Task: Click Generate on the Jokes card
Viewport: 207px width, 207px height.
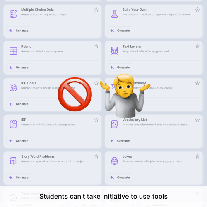Action: coord(120,178)
